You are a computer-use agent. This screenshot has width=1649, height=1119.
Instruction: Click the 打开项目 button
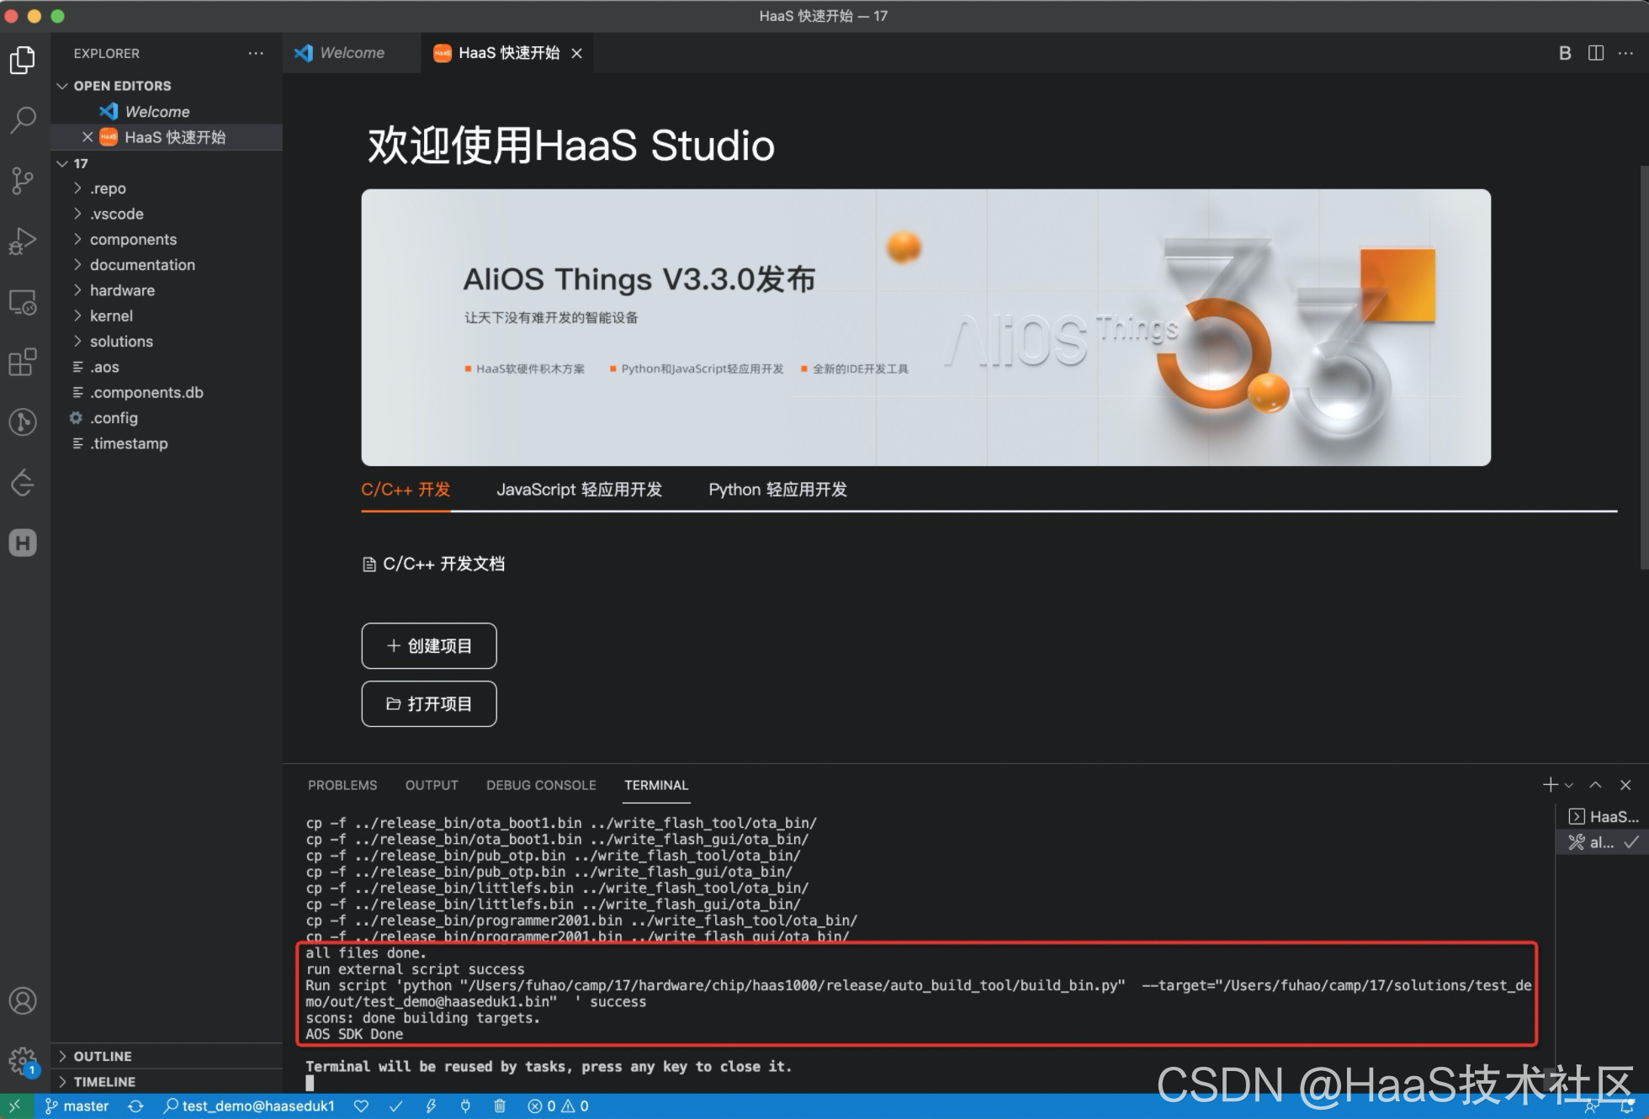pos(429,703)
